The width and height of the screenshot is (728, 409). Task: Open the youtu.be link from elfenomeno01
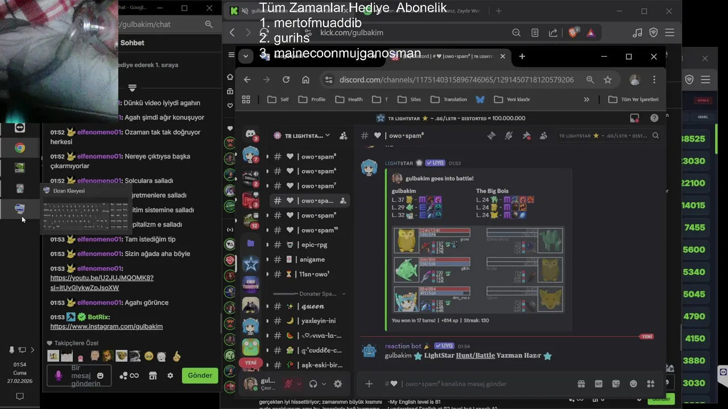[x=102, y=283]
